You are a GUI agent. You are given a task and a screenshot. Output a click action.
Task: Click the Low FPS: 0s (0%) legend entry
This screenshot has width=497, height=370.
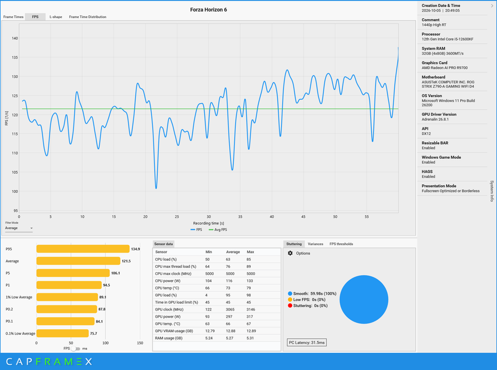point(306,299)
